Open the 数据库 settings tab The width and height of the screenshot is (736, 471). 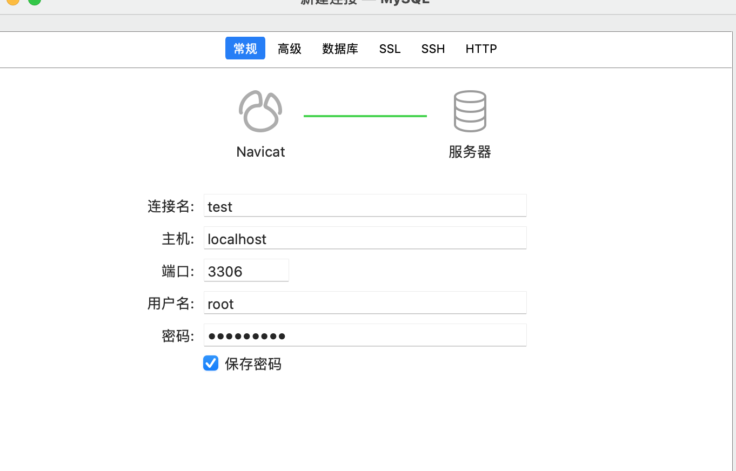coord(340,49)
